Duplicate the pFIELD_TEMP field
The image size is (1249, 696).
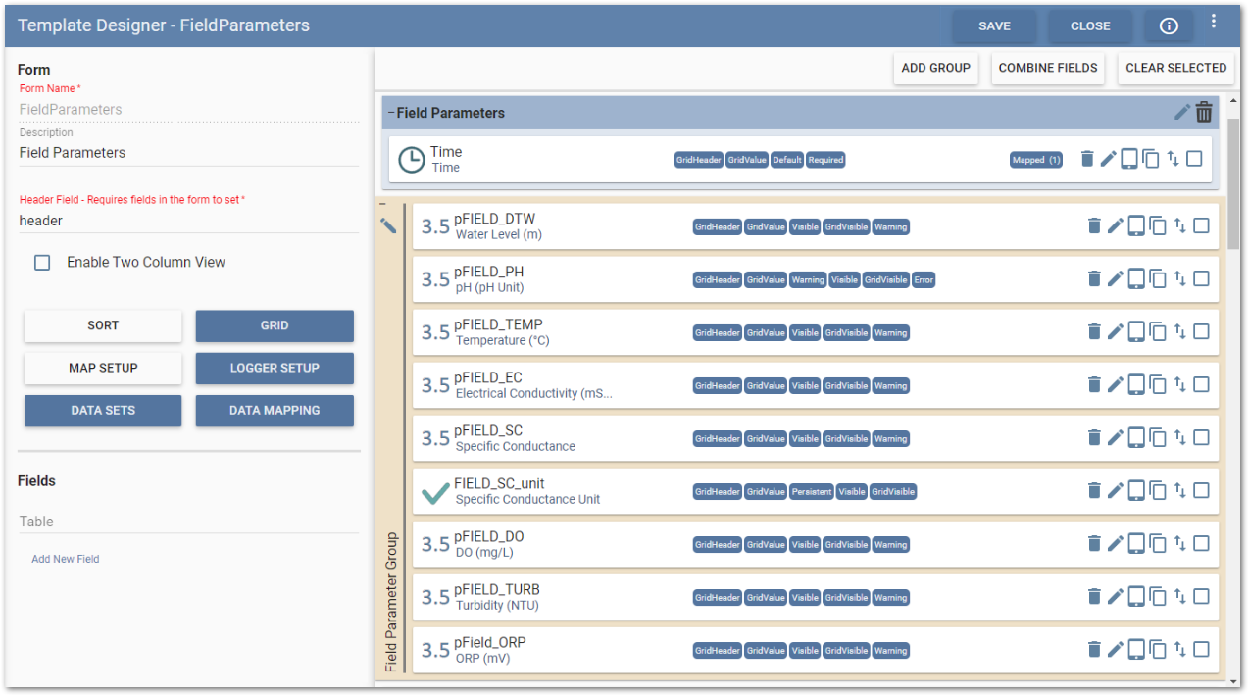click(1158, 331)
